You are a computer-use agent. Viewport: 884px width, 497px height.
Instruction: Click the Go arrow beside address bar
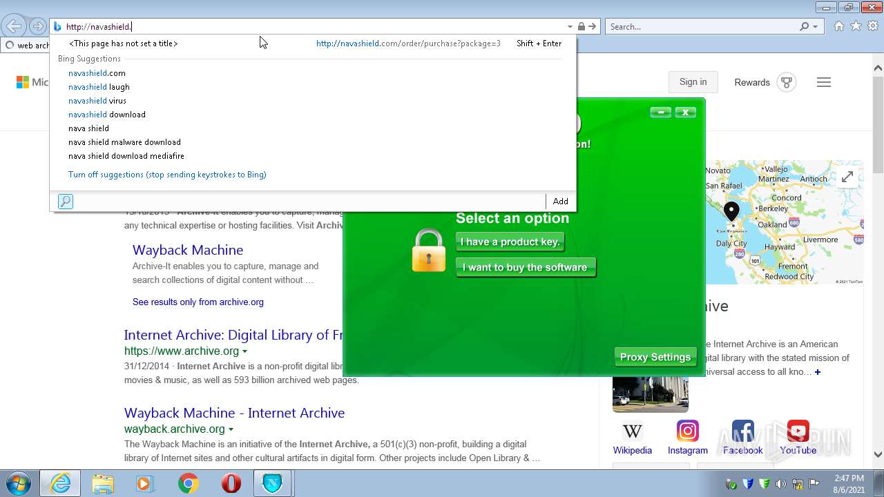(x=593, y=27)
